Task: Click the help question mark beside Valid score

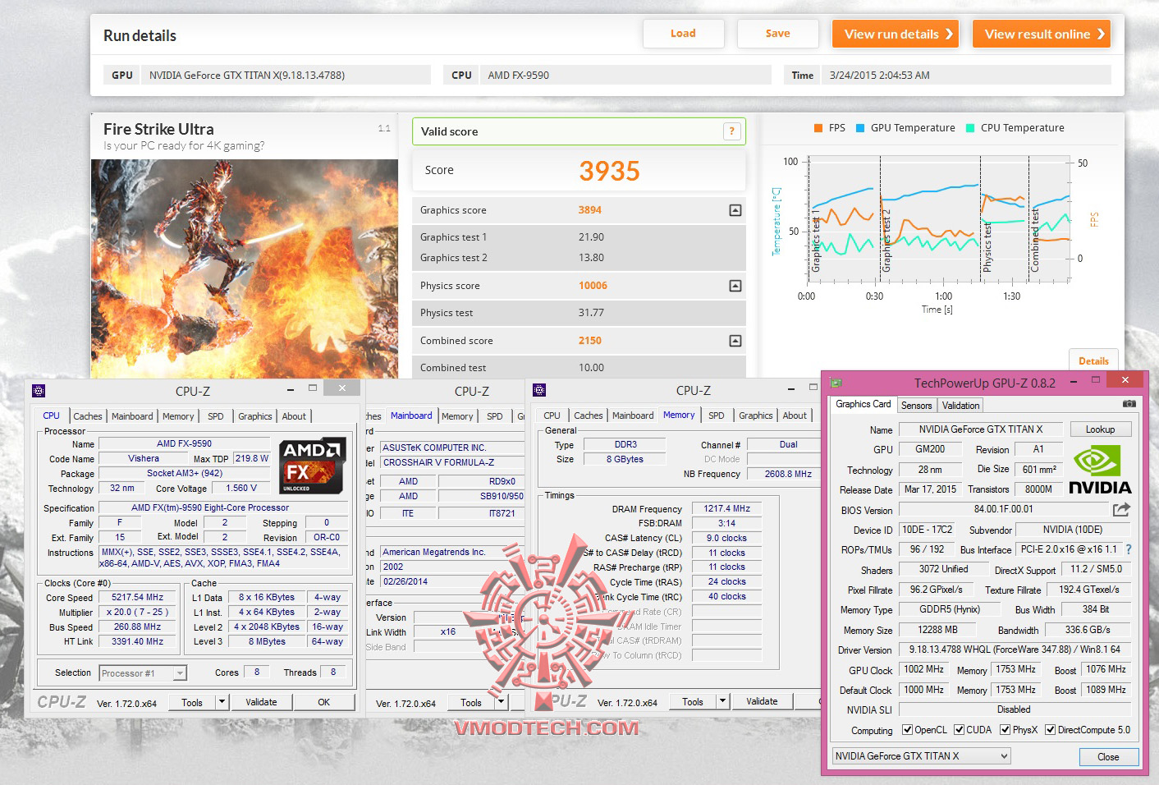Action: 731,131
